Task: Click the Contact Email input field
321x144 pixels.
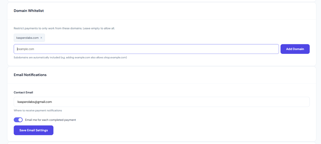Action: (162, 102)
